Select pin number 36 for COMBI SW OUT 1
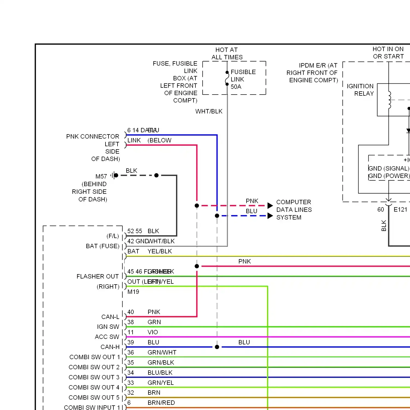 click(x=131, y=352)
